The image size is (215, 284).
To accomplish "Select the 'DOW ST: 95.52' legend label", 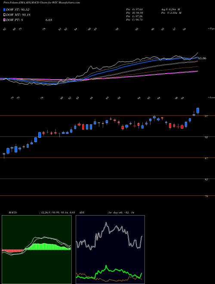I will coord(18,10).
